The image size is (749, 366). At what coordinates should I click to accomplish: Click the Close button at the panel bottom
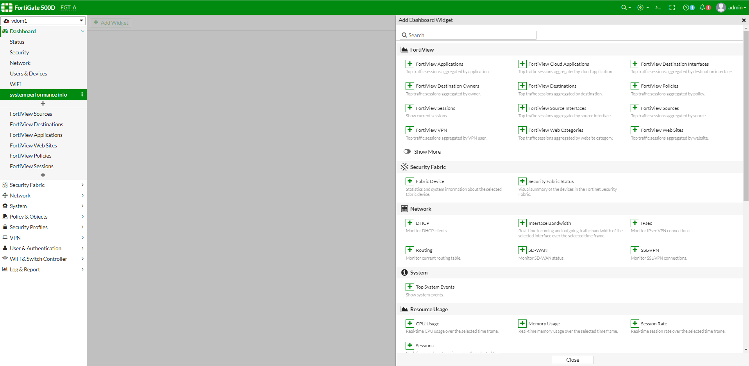572,360
